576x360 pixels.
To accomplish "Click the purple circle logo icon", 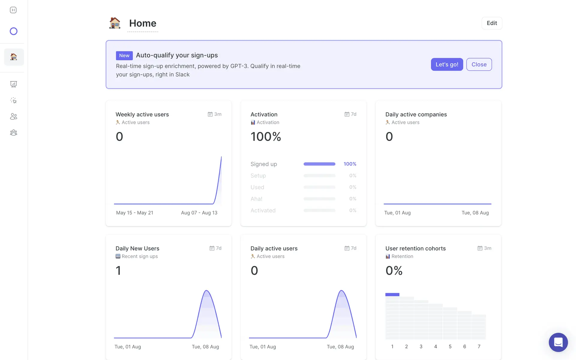I will [13, 31].
